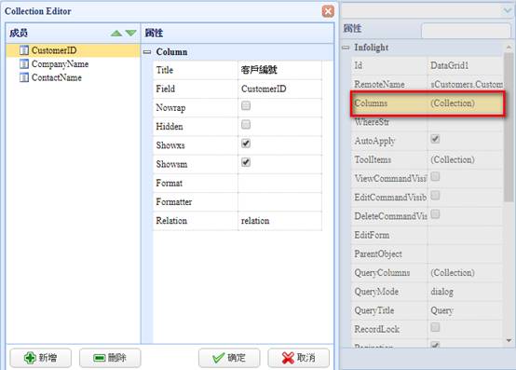The height and width of the screenshot is (370, 516).
Task: Click the WhereStr property row
Action: coord(428,122)
